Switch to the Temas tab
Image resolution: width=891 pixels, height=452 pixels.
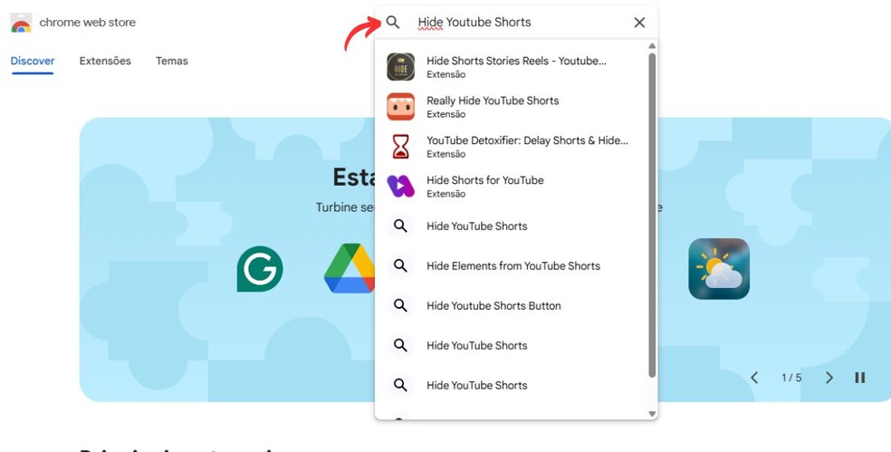pos(172,61)
